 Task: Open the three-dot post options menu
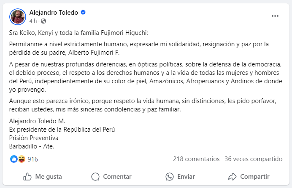click(x=275, y=16)
